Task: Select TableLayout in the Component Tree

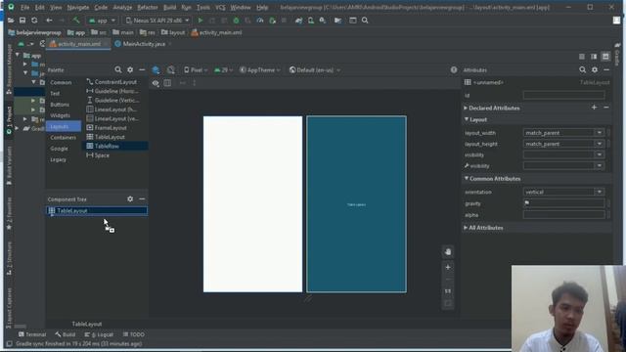Action: pyautogui.click(x=97, y=210)
